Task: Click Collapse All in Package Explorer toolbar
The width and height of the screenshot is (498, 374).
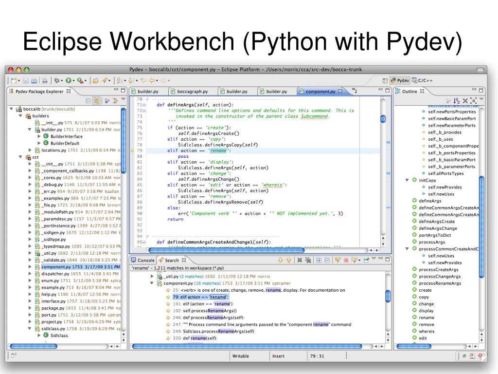Action: point(89,101)
